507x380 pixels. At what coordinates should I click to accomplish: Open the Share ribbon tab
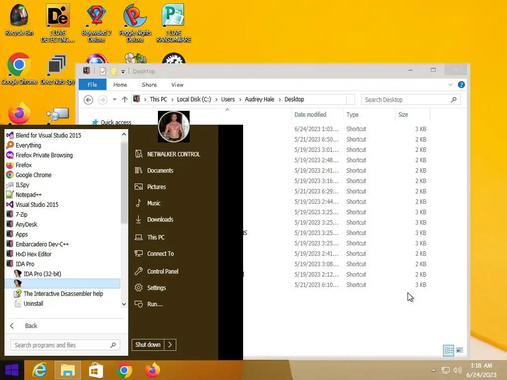pos(150,85)
